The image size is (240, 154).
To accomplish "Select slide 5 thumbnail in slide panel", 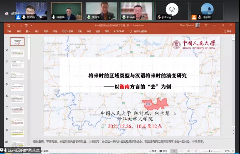I will [x=17, y=88].
